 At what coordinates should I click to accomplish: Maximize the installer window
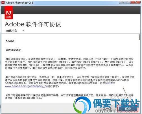tap(128, 2)
